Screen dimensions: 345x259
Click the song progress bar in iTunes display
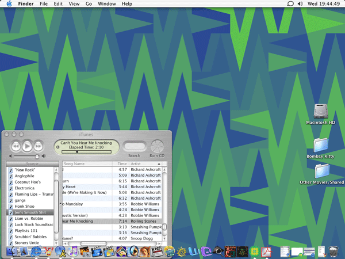[x=86, y=152]
